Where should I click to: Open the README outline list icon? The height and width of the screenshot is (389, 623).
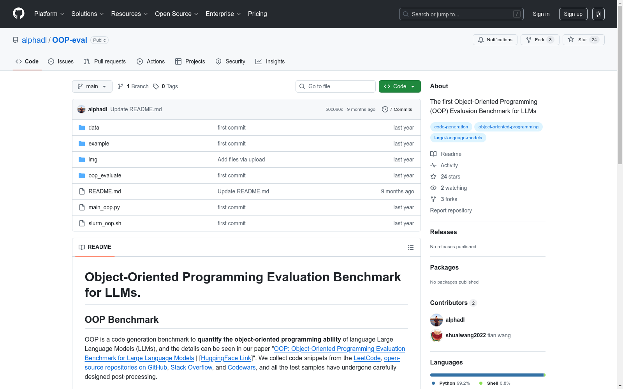(x=410, y=247)
